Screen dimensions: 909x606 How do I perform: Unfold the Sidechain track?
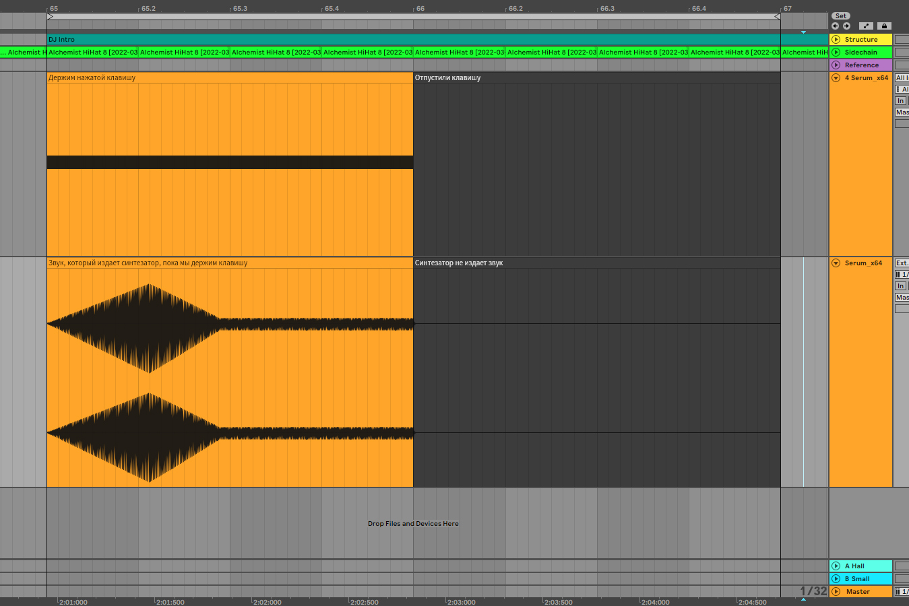[836, 53]
